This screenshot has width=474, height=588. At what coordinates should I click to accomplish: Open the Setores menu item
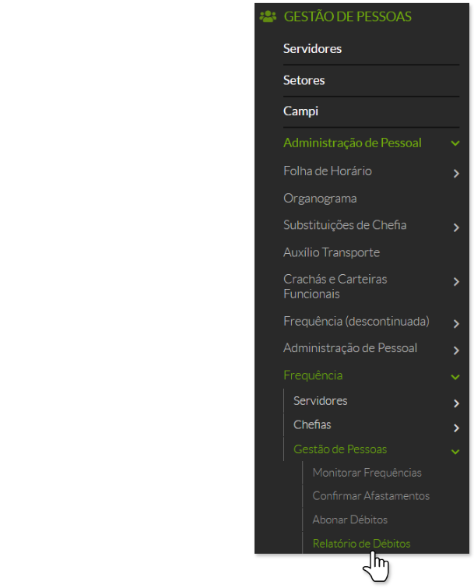(304, 80)
